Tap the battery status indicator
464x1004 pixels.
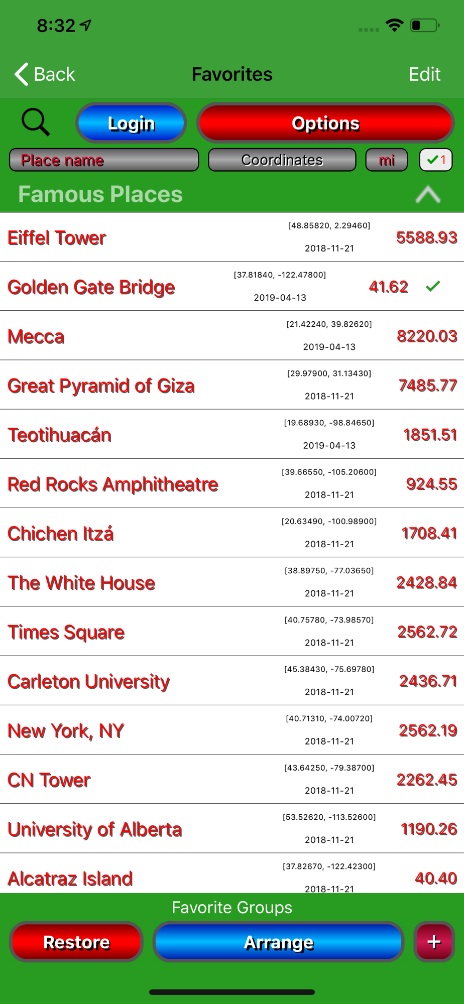(x=424, y=25)
